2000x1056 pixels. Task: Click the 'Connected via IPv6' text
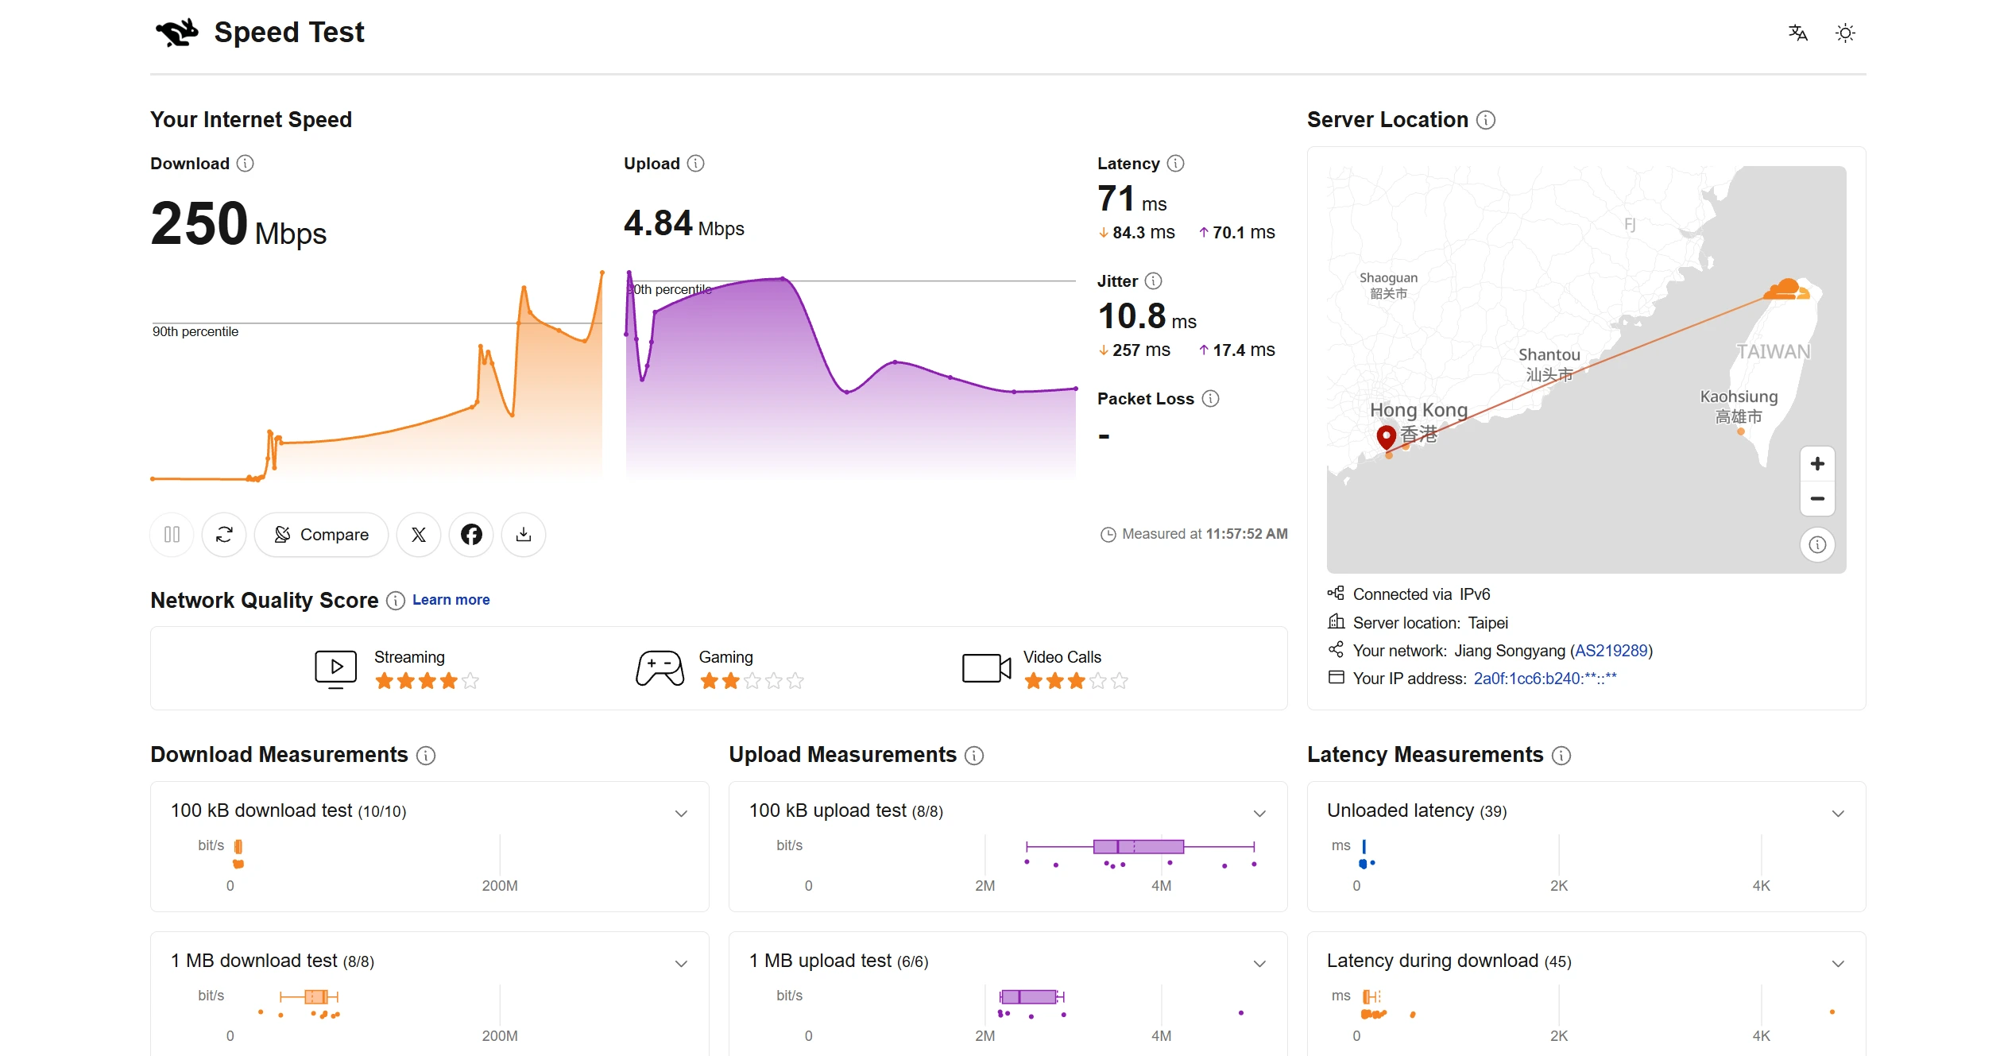1422,594
